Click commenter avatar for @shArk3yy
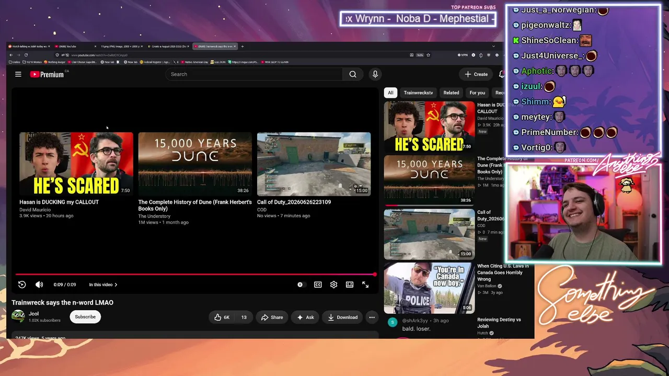669x376 pixels. pos(393,322)
